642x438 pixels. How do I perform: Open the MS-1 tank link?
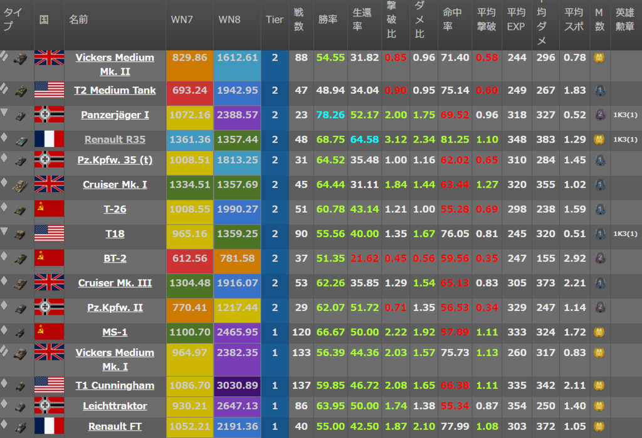pyautogui.click(x=115, y=332)
